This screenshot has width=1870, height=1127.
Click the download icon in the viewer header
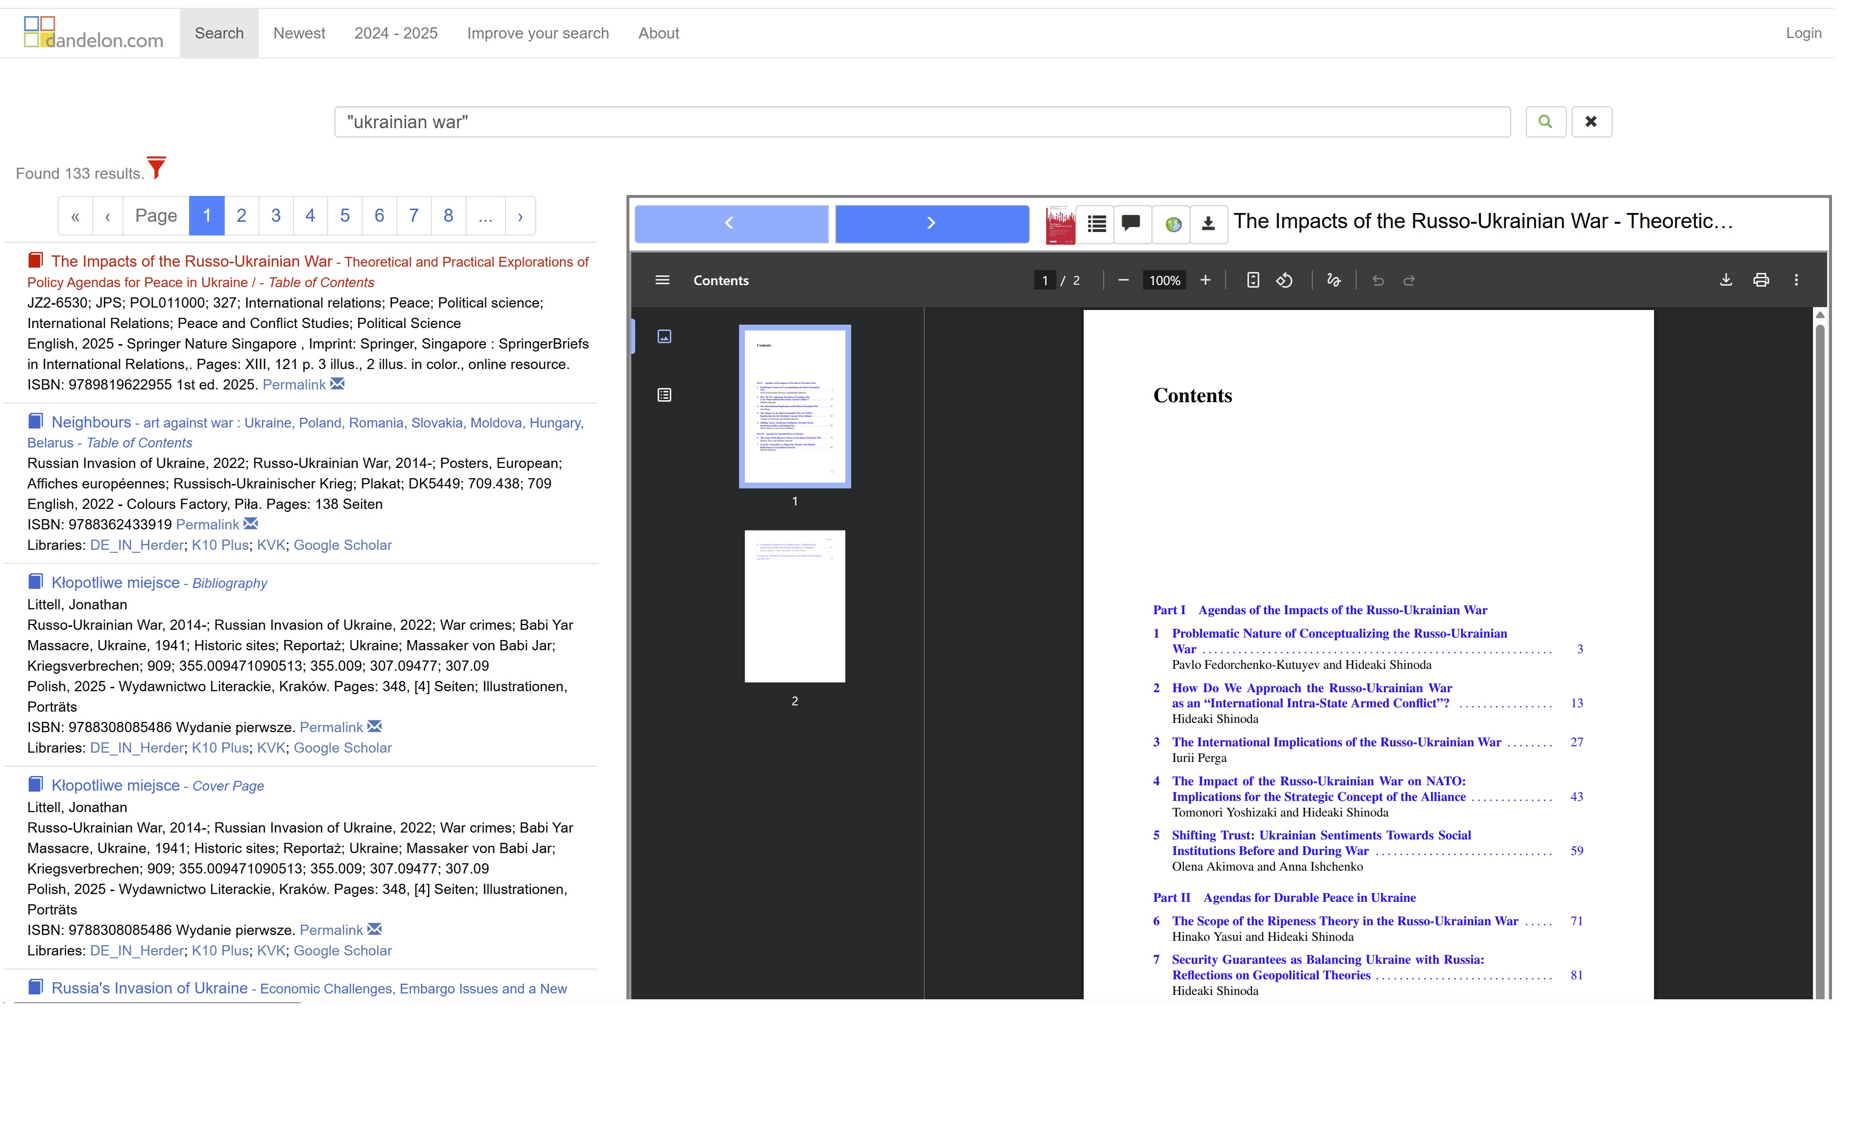pos(1208,224)
